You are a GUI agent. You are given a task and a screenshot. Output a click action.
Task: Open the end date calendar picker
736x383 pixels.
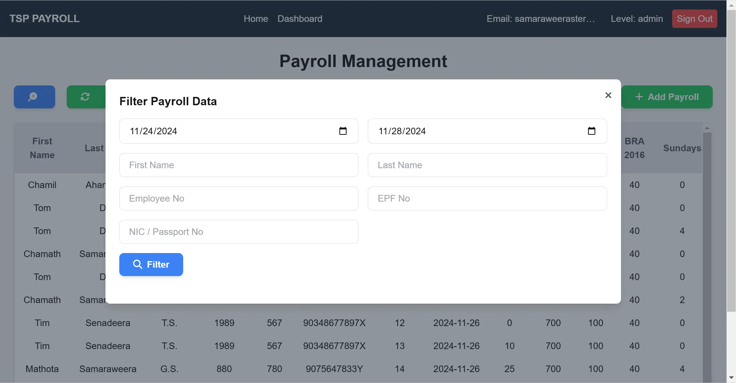592,131
